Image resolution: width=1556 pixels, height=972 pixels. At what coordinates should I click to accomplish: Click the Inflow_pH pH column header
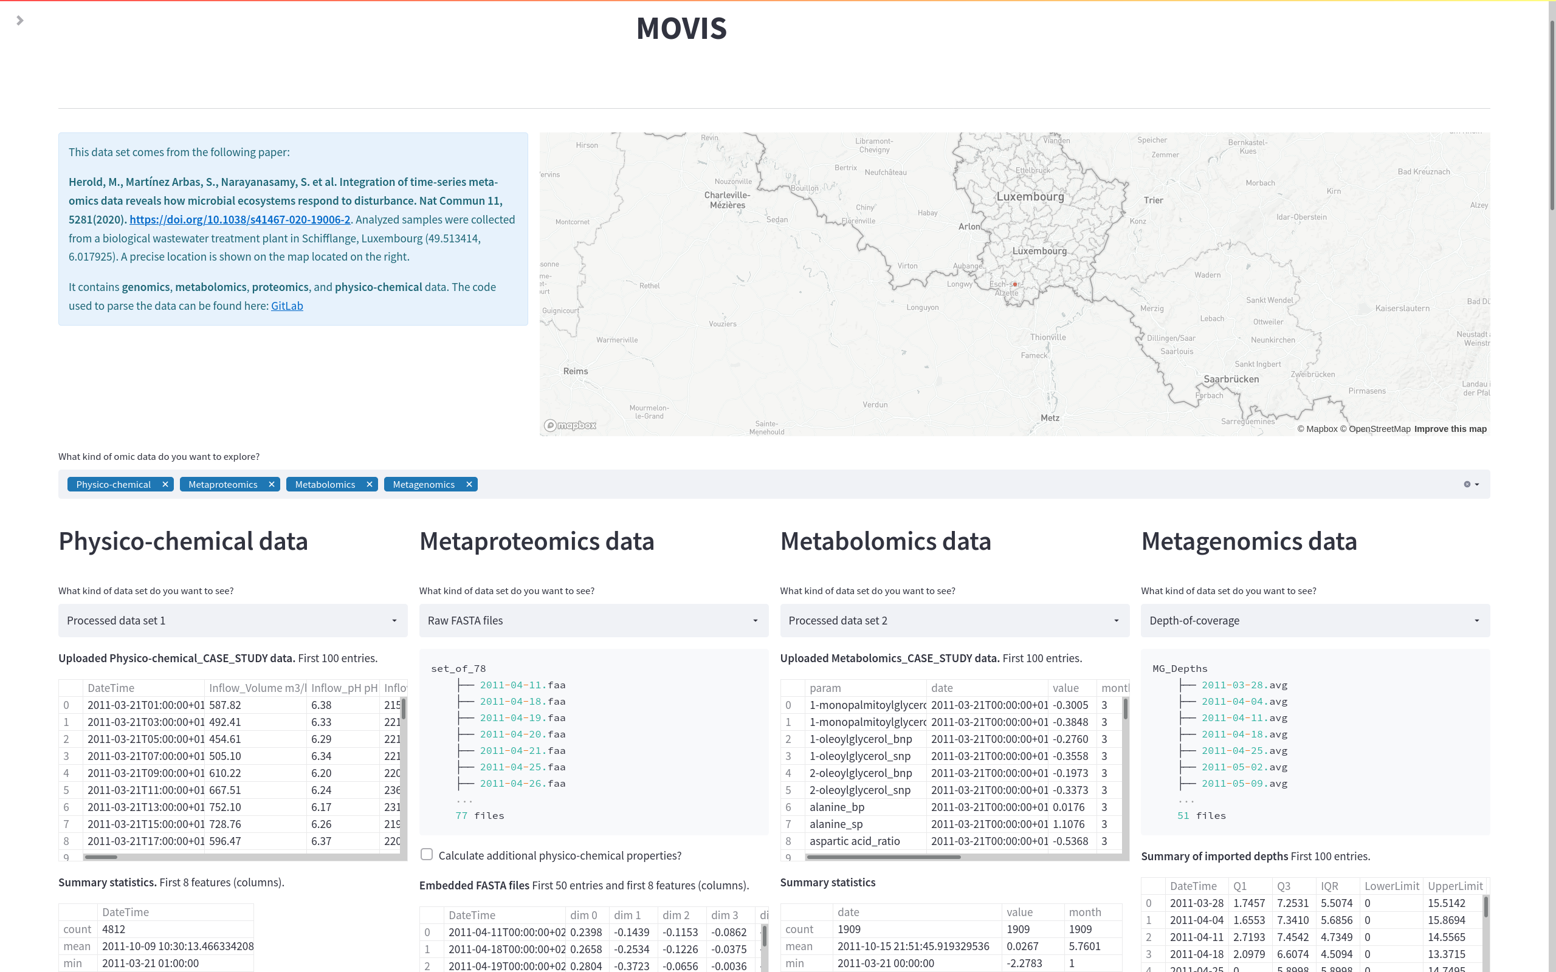(x=343, y=688)
